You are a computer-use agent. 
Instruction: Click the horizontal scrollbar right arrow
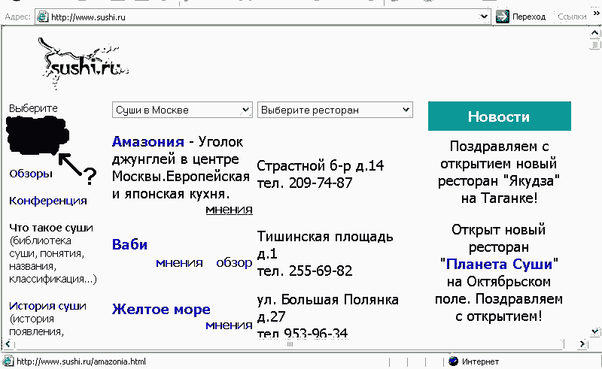point(581,344)
